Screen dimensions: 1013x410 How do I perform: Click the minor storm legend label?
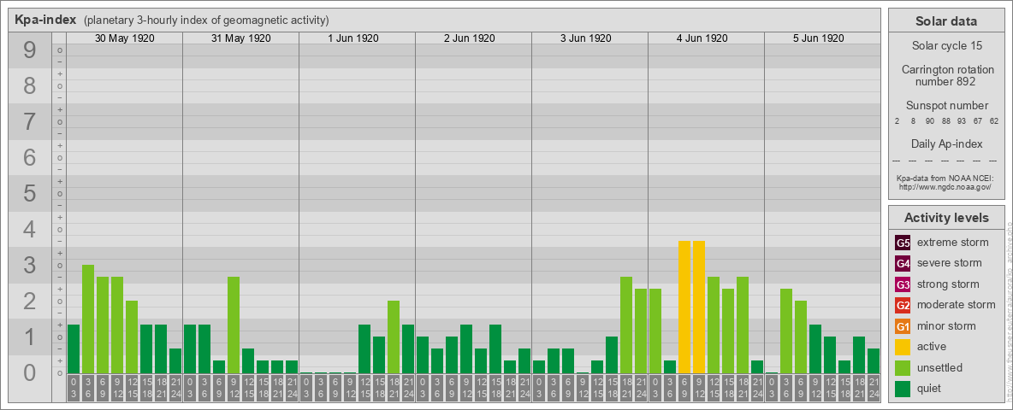[x=946, y=326]
